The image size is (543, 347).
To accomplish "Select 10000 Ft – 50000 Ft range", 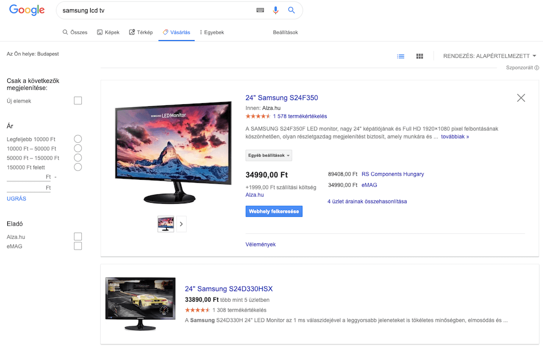I will click(x=78, y=148).
